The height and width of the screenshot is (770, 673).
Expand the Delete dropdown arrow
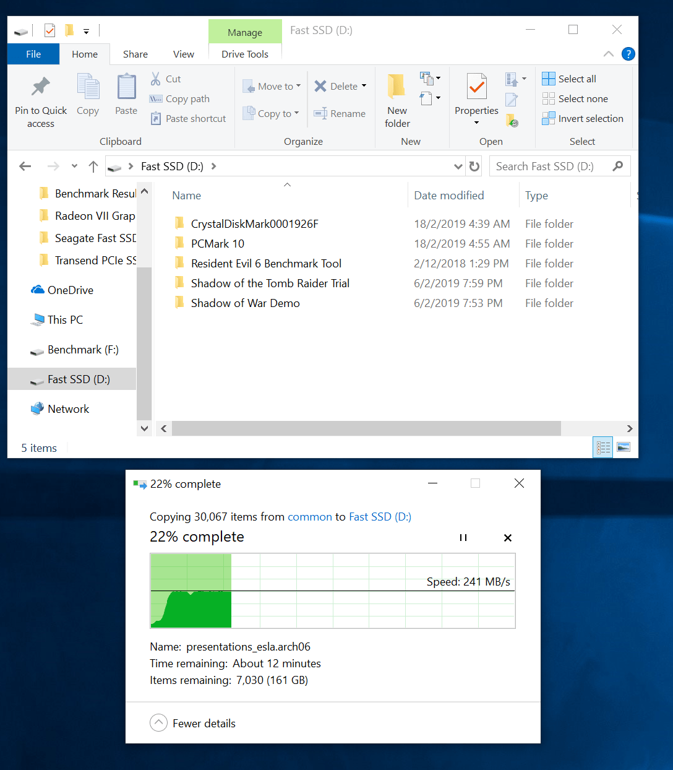pos(364,86)
